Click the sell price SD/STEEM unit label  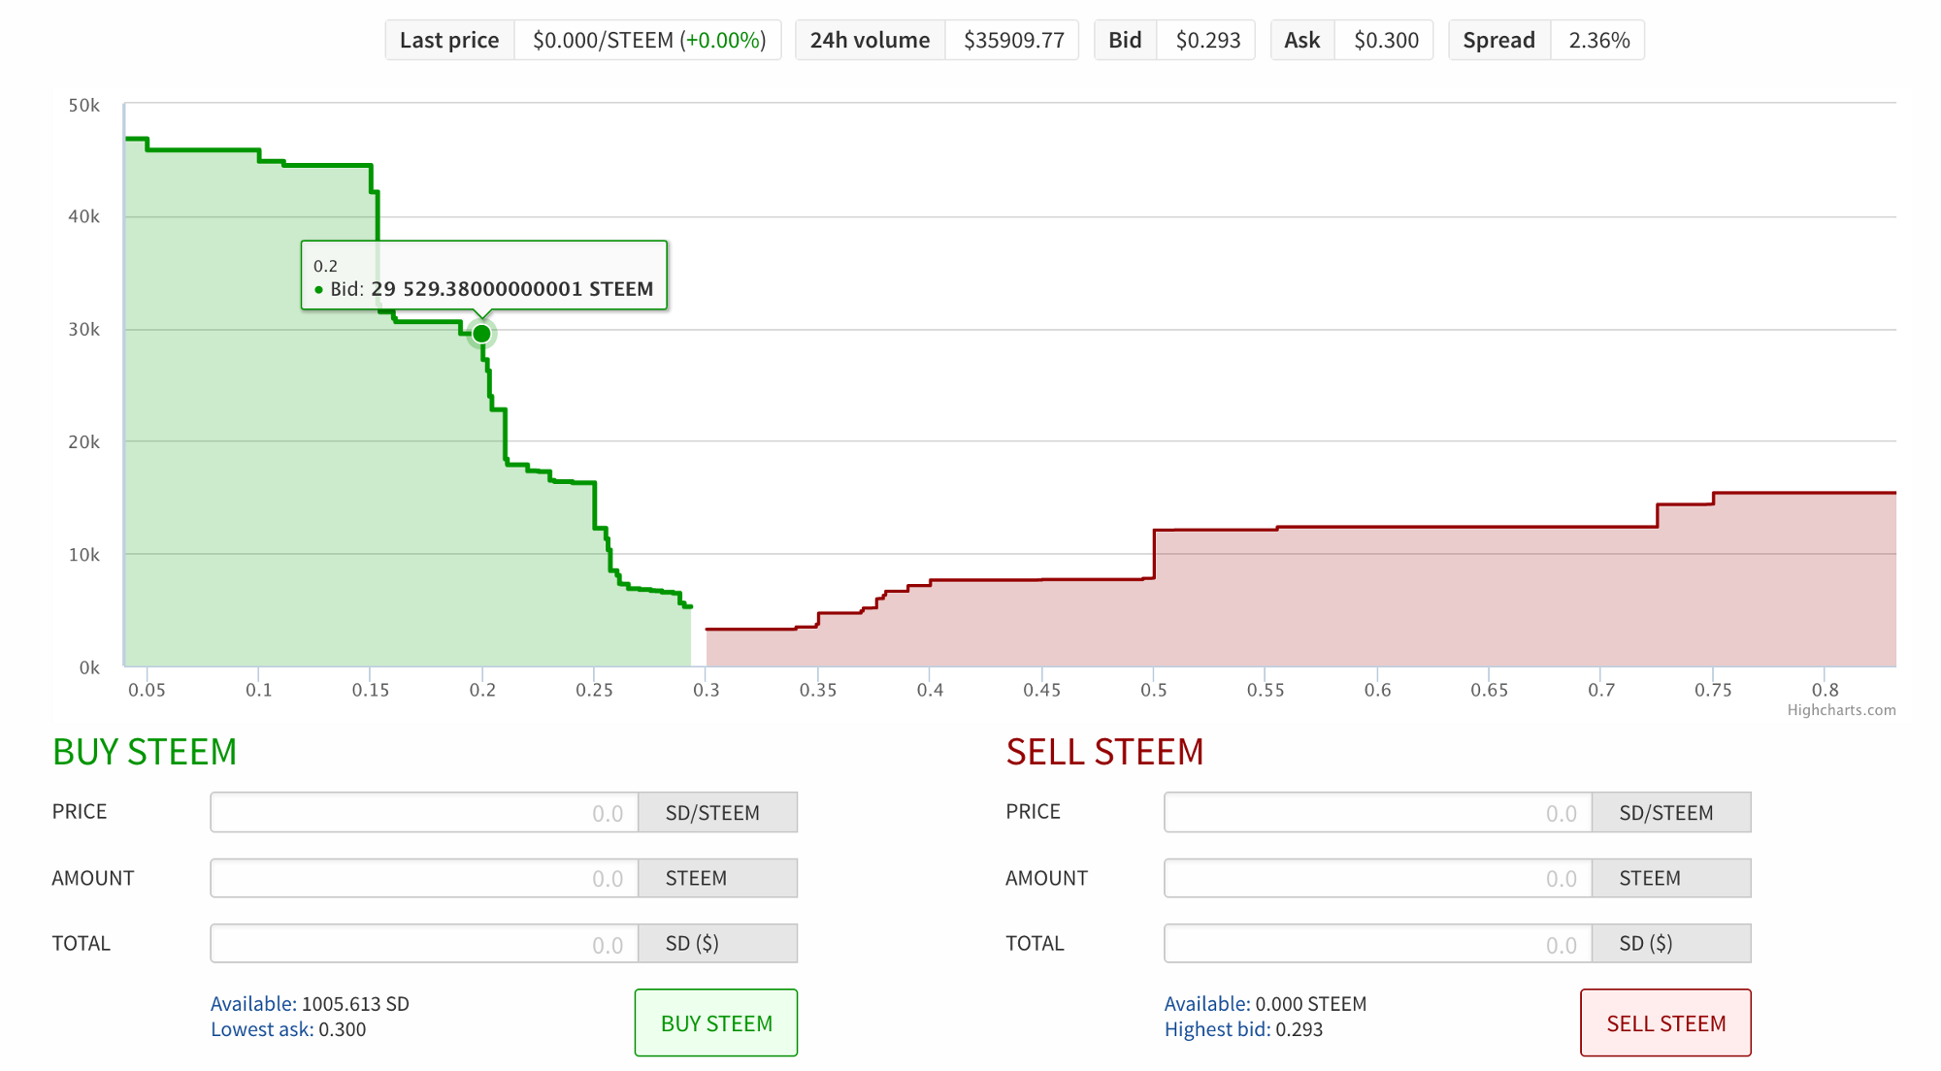coord(1672,812)
